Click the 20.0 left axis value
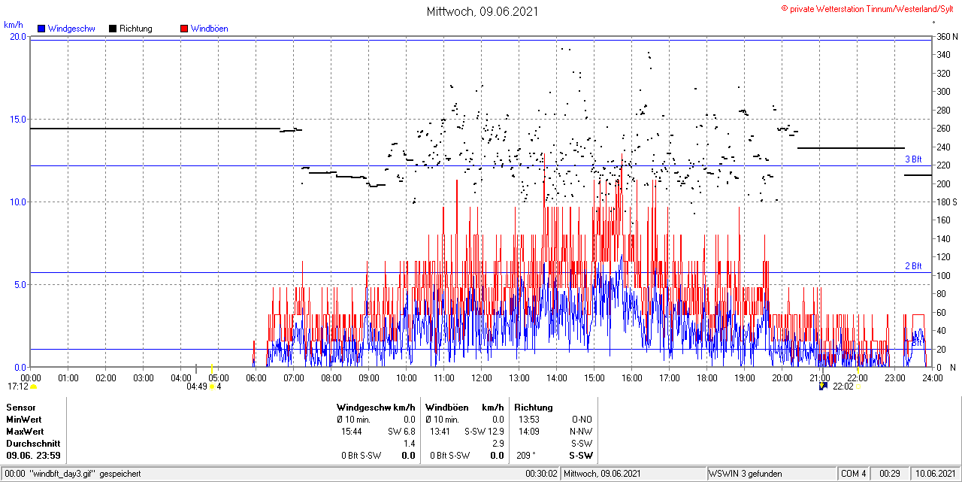 [x=17, y=36]
